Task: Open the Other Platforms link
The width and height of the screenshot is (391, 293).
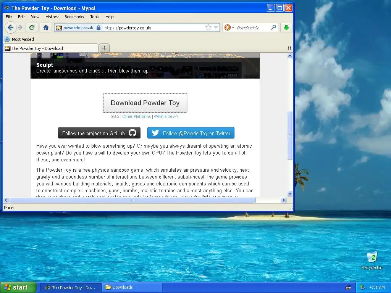Action: click(136, 116)
